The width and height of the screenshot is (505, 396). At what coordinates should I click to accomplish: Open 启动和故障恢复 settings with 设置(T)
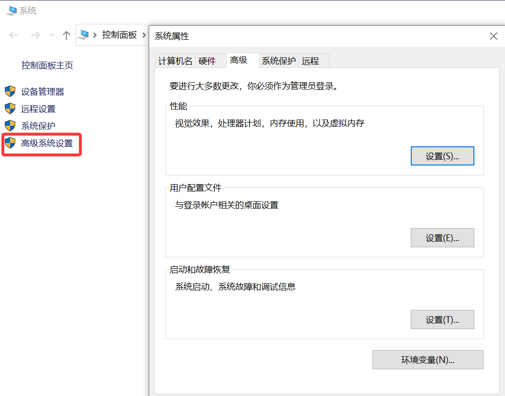coord(442,319)
